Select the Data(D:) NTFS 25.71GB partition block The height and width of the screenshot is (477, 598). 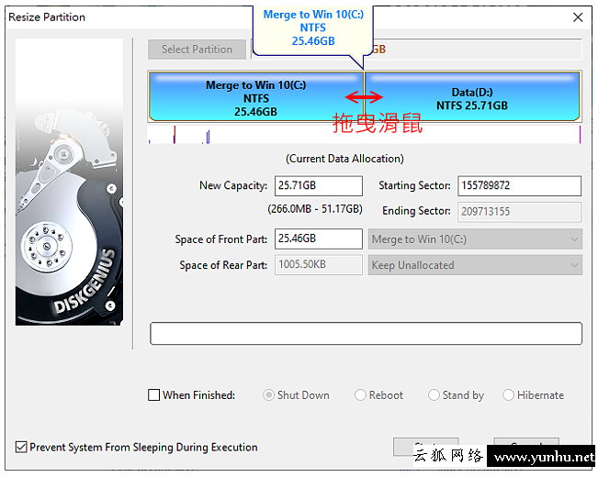472,97
